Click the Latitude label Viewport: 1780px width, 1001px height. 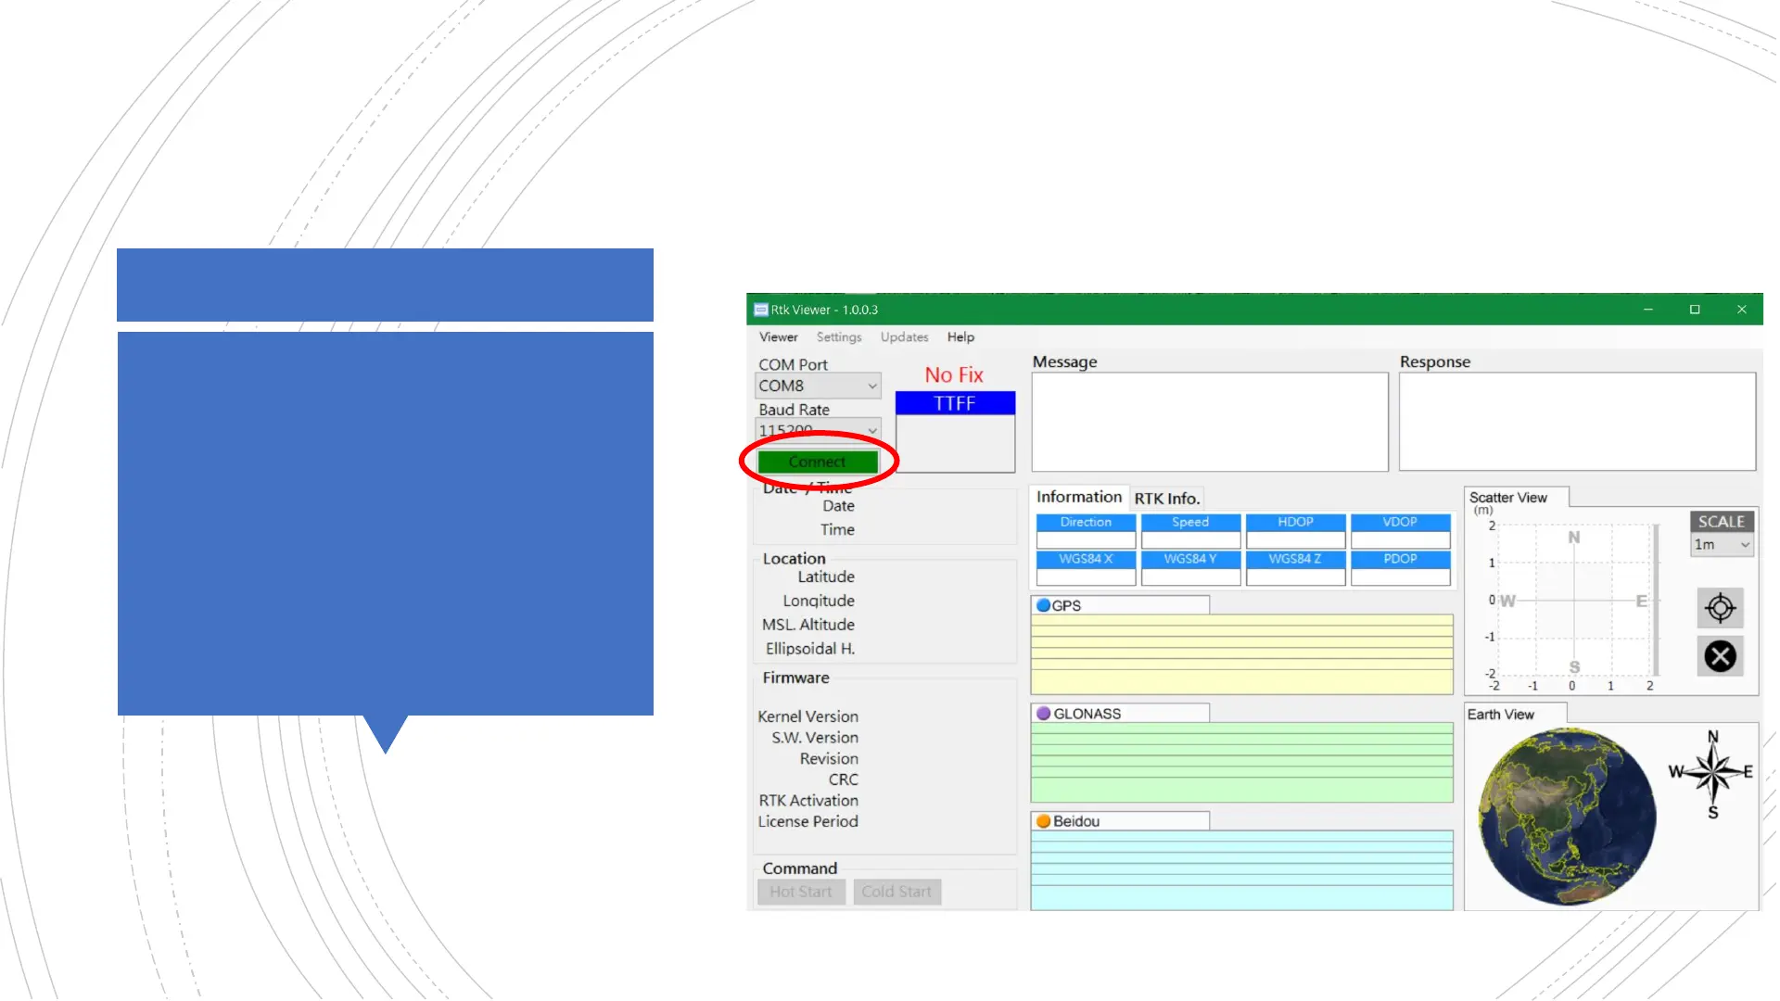tap(826, 577)
